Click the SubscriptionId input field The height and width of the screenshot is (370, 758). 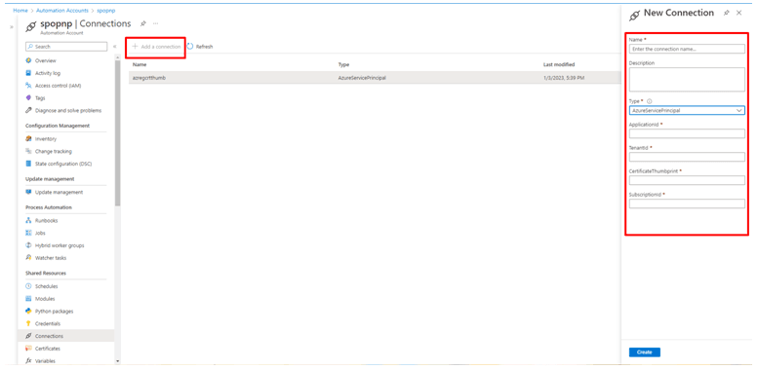[687, 203]
